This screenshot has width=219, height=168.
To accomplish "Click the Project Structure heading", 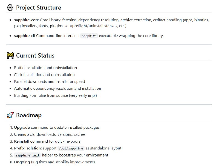I will pos(38,8).
